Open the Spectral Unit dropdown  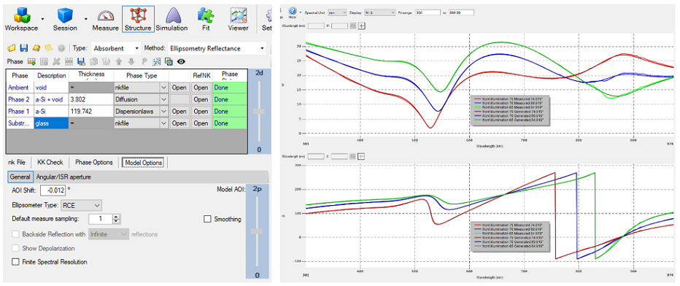337,12
